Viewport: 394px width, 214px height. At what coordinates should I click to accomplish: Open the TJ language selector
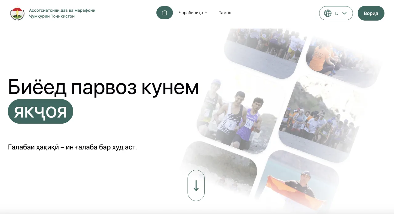tap(336, 13)
